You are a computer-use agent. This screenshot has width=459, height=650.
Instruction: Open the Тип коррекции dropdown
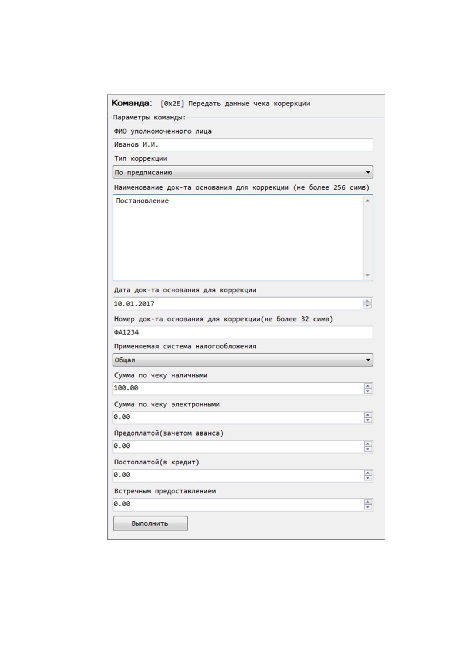pos(243,172)
